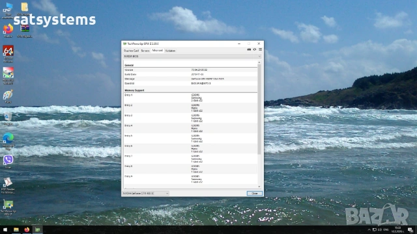Select the Recycle Bin desktop icon

[x=8, y=118]
